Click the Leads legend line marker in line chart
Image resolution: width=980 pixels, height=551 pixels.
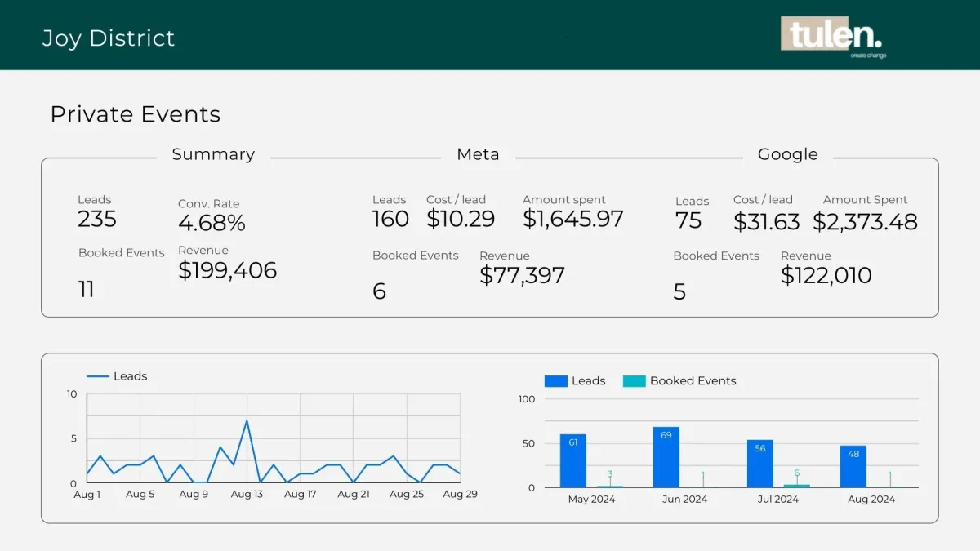[x=98, y=376]
